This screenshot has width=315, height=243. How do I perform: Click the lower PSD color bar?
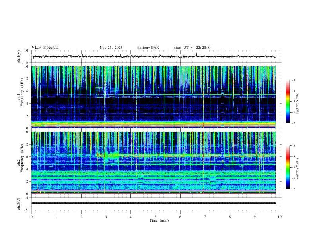[288, 167]
